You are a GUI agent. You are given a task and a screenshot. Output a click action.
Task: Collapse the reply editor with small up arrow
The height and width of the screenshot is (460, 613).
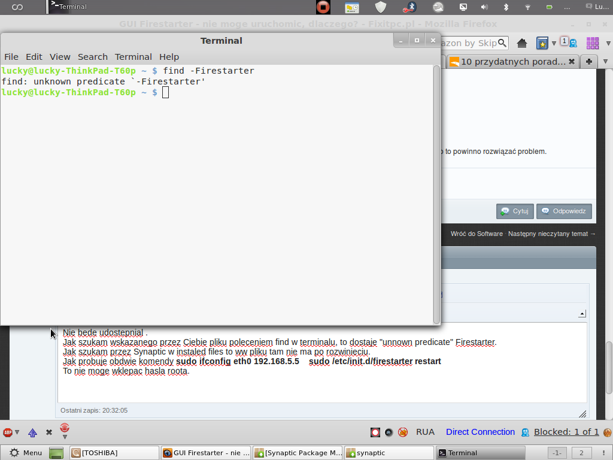(582, 314)
